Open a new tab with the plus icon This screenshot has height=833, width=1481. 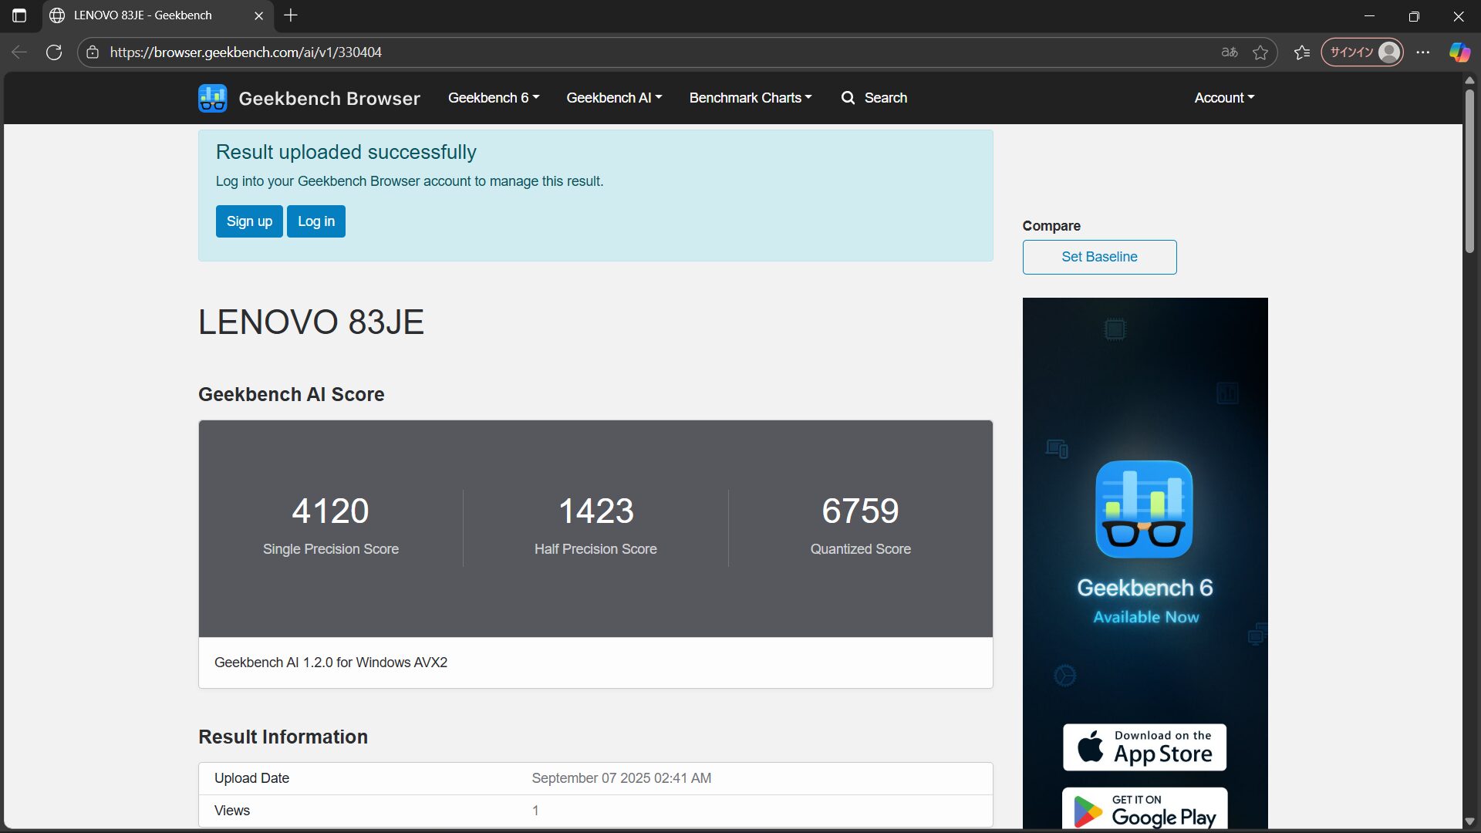tap(291, 15)
